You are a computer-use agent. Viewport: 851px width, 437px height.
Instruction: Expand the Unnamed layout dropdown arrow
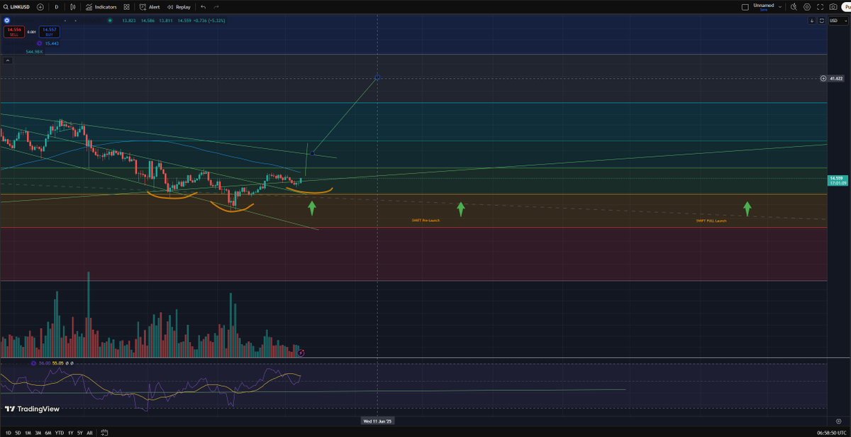[781, 6]
